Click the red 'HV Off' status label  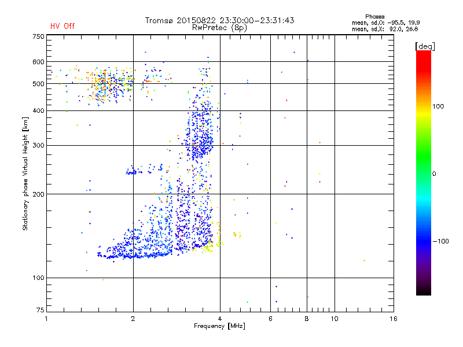pyautogui.click(x=63, y=26)
